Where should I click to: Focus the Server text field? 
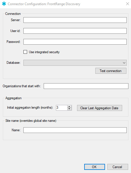coord(75,20)
